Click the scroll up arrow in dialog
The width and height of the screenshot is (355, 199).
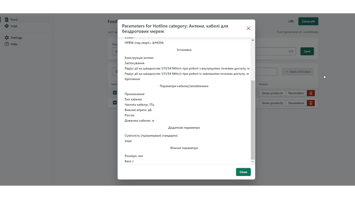point(253,40)
